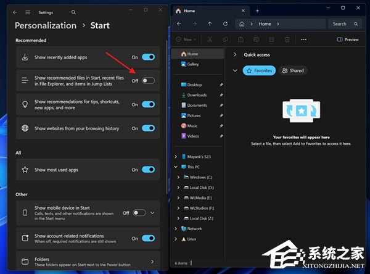
Task: Expand WLMedia (E:) drive node
Action: [178, 197]
